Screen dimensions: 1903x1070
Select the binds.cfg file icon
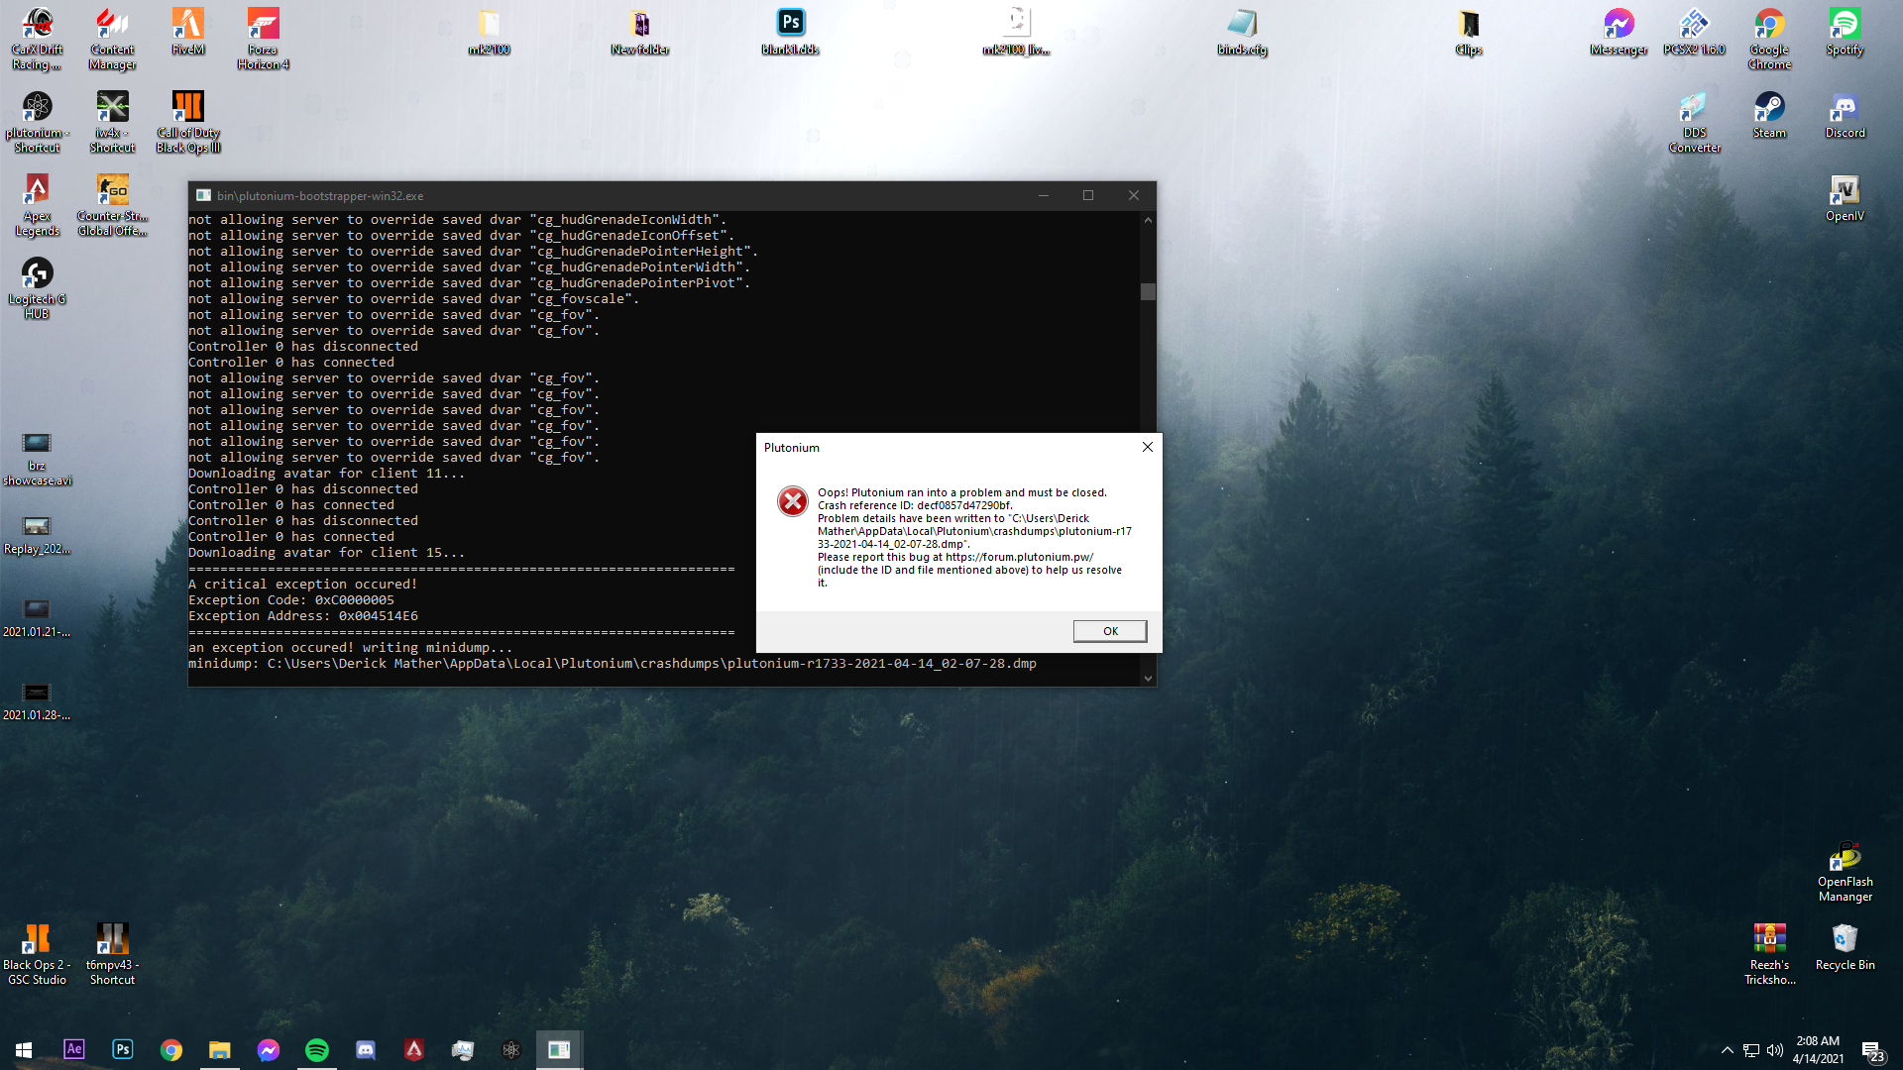1242,33
